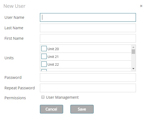The height and width of the screenshot is (118, 147).
Task: Click the Unit 22 text label
Action: [53, 65]
